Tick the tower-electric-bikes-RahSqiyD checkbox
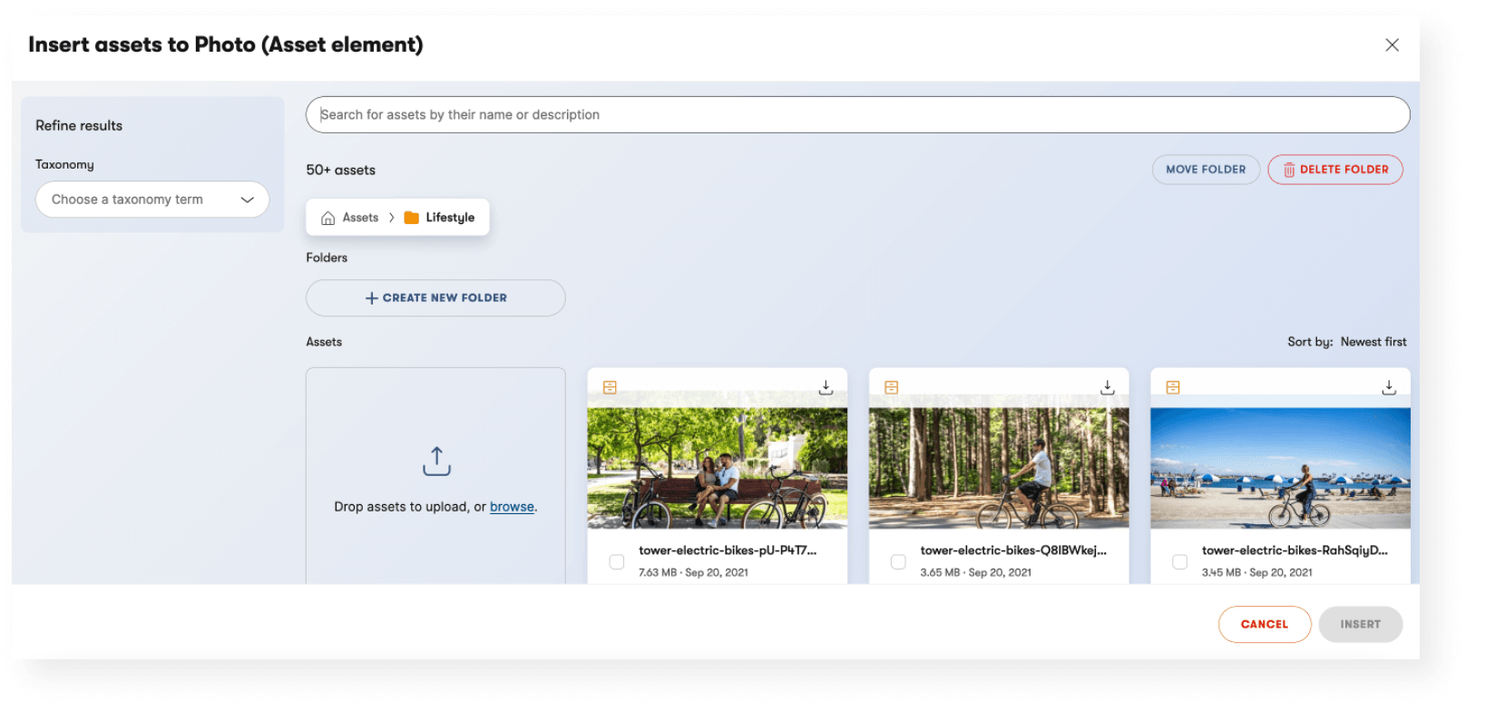This screenshot has height=720, width=1495. click(x=1179, y=561)
